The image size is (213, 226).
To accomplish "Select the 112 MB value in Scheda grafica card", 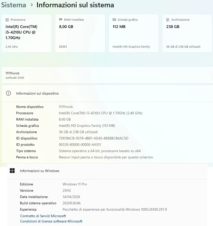I will coord(119,27).
